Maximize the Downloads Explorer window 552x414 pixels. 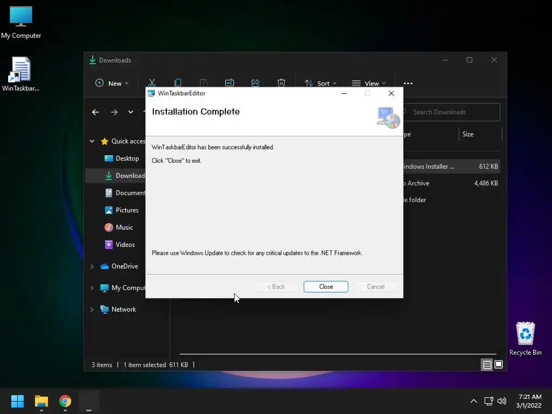(470, 60)
